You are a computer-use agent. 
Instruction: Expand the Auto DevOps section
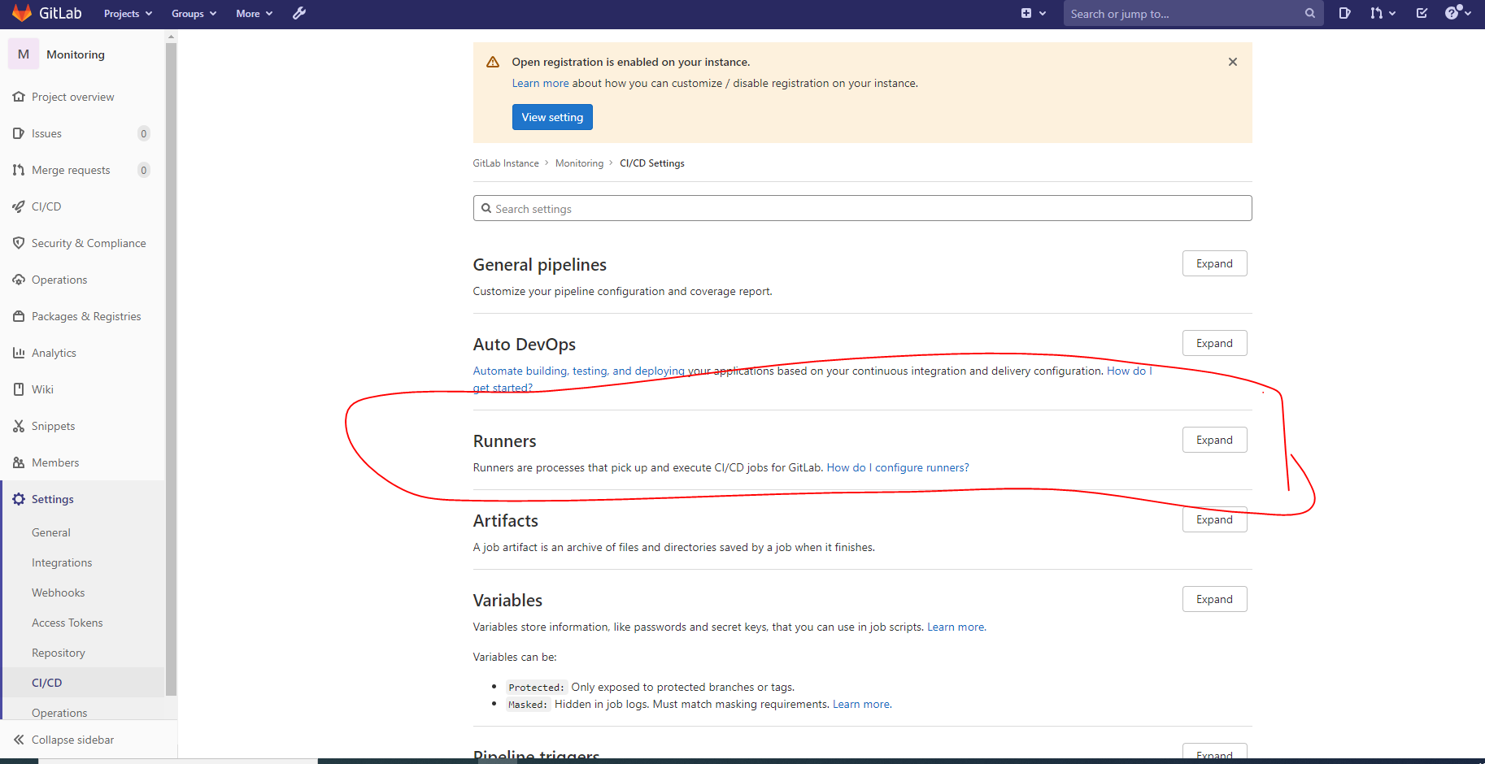[x=1214, y=343]
